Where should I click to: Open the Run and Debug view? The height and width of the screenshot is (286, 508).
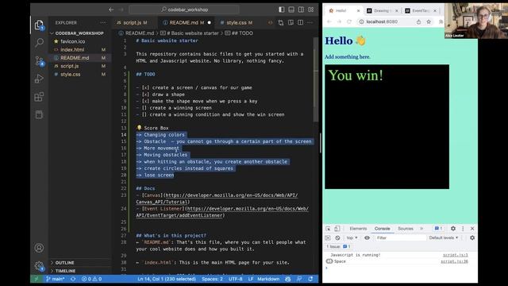39,79
